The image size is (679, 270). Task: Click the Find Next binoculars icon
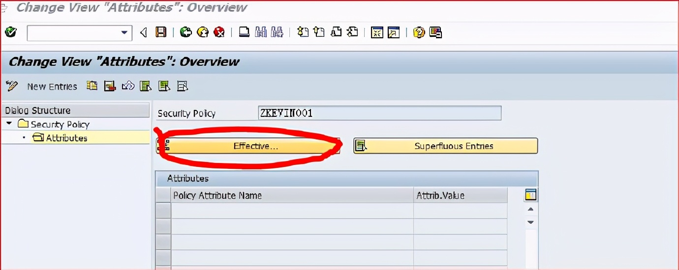pyautogui.click(x=277, y=33)
